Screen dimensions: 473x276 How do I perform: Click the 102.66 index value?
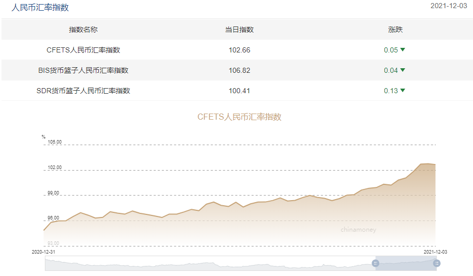240,50
